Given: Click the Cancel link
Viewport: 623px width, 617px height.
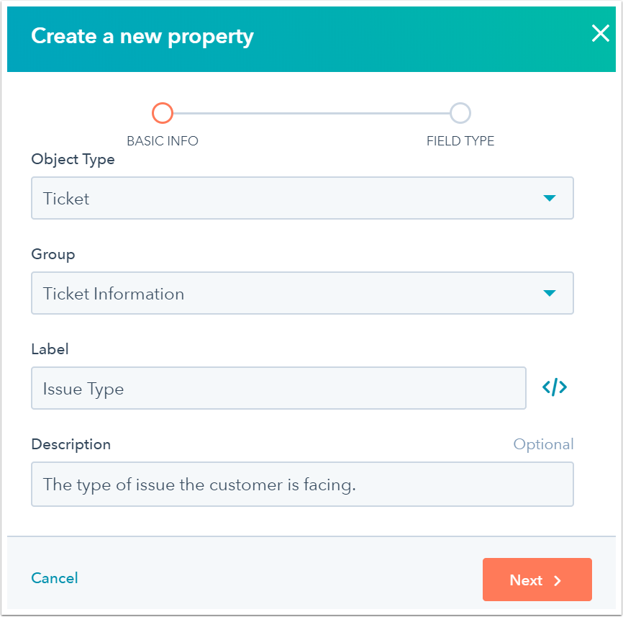Looking at the screenshot, I should click(55, 578).
